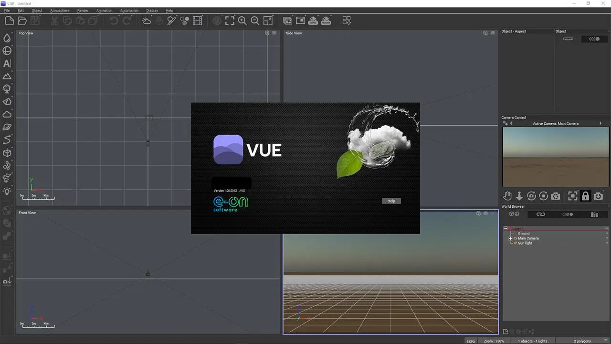This screenshot has width=611, height=344.
Task: Expand Main Camera tree node
Action: pos(510,238)
